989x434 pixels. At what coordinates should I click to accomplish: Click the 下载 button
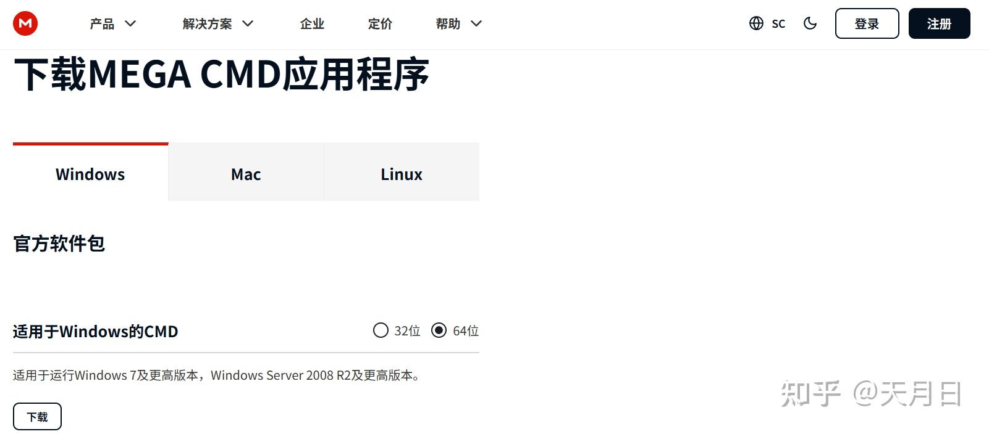[x=37, y=417]
